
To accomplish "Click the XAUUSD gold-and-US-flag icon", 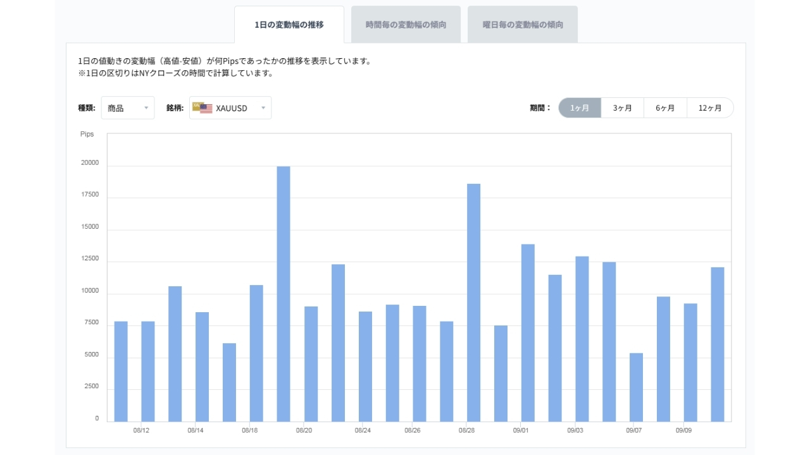I will tap(202, 107).
